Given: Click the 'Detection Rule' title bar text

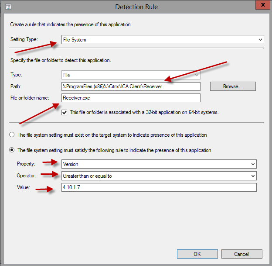Looking at the screenshot, I should coord(136,7).
